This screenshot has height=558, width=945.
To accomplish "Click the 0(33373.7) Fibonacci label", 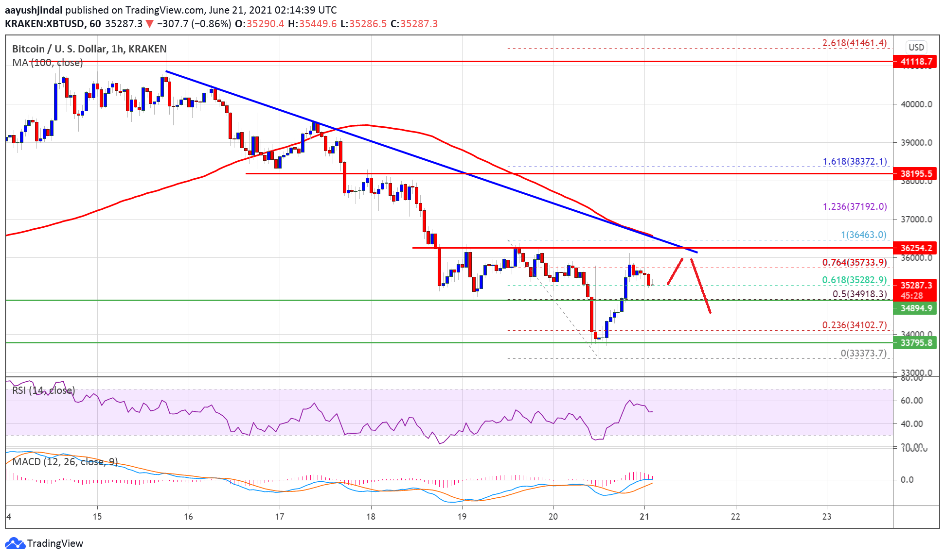I will pos(864,353).
